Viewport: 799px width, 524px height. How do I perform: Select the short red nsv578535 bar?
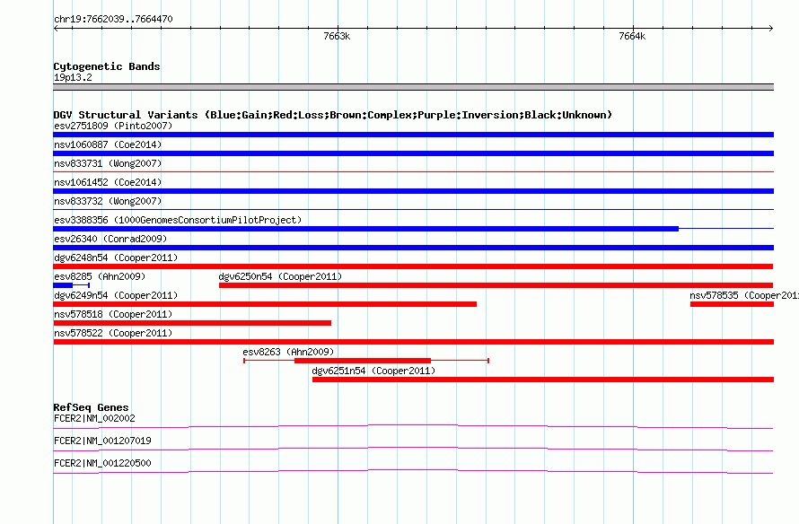733,304
